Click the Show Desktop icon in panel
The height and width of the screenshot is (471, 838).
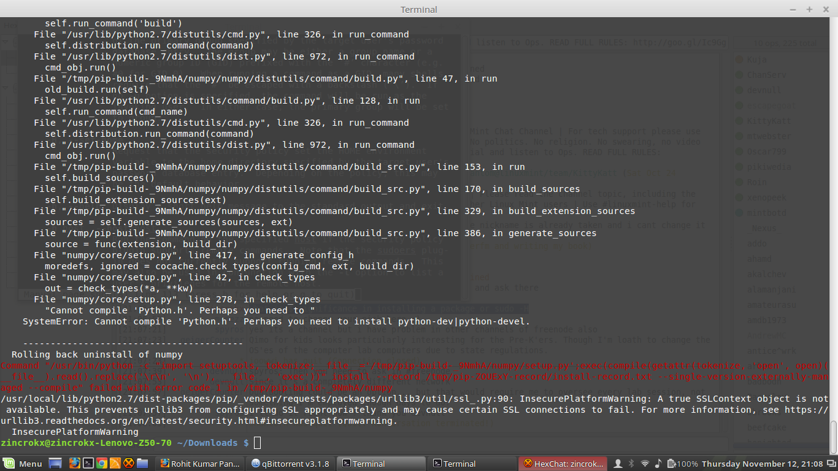click(x=55, y=464)
